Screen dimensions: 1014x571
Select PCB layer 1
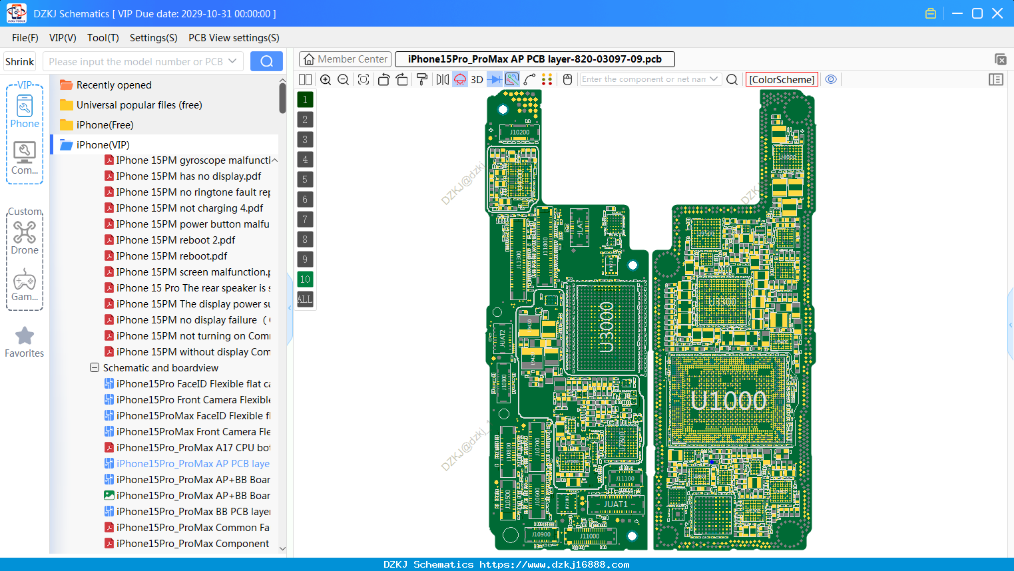click(305, 100)
